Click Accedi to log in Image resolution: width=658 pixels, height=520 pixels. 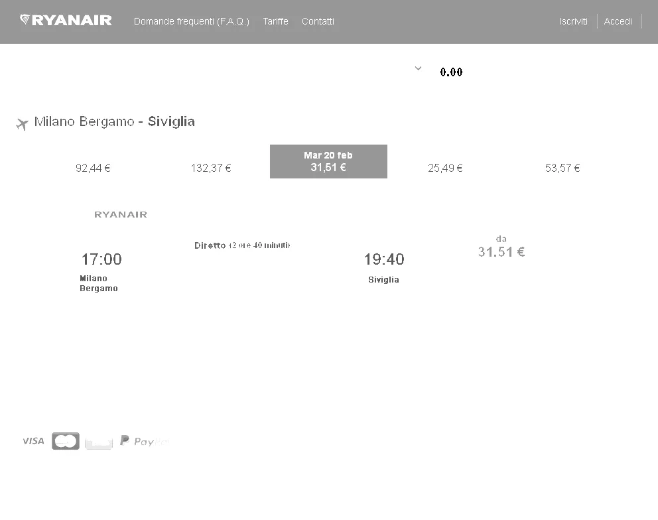coord(618,21)
